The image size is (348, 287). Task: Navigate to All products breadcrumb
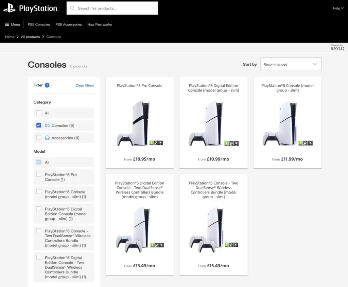click(30, 37)
